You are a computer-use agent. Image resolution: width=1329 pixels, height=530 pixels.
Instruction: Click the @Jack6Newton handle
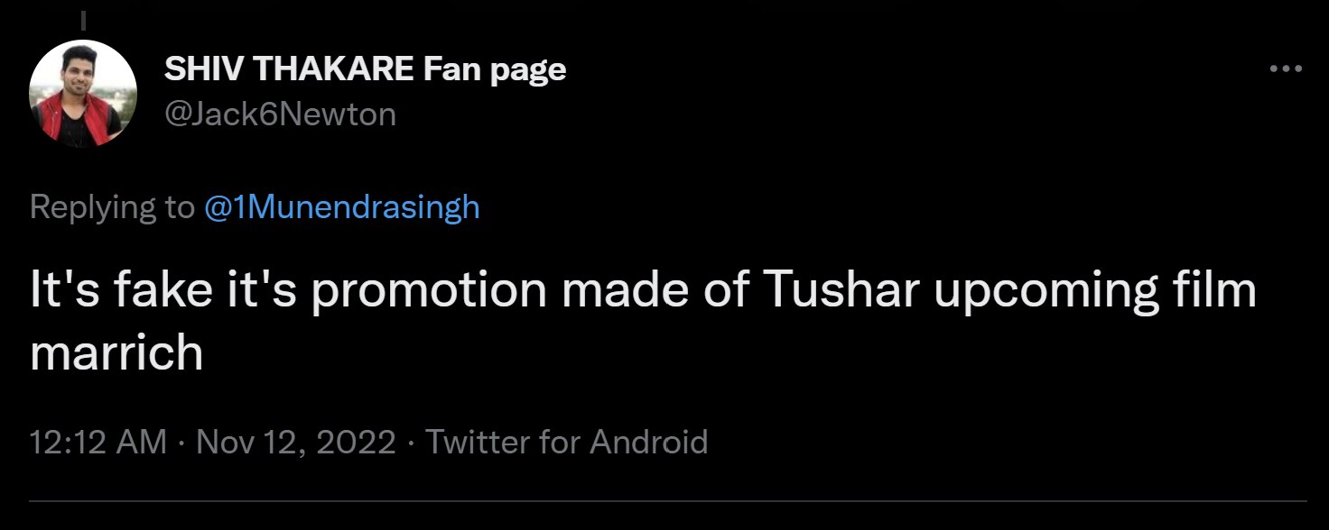pos(280,114)
